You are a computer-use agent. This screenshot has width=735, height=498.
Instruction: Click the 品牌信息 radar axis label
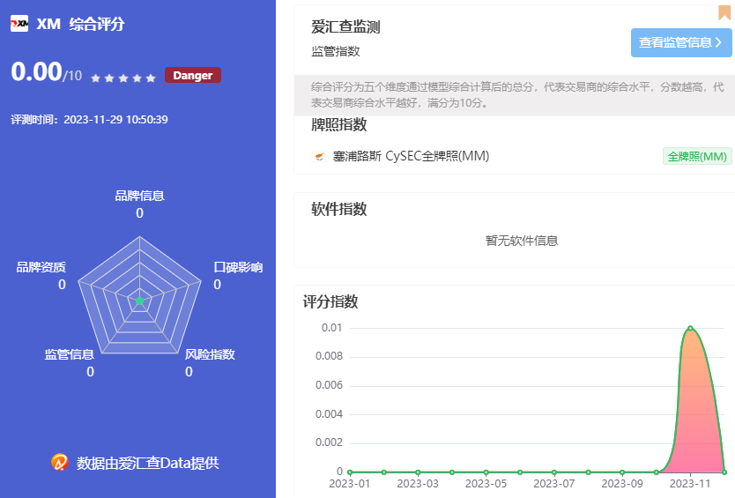point(140,196)
